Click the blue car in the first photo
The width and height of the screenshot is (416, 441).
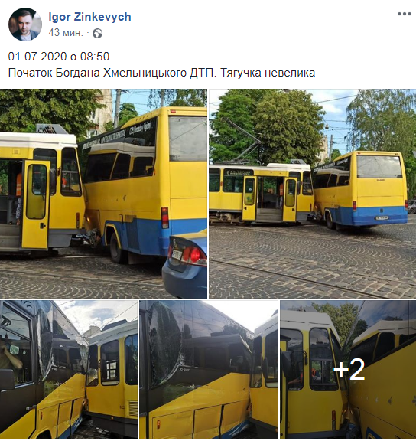tap(185, 264)
